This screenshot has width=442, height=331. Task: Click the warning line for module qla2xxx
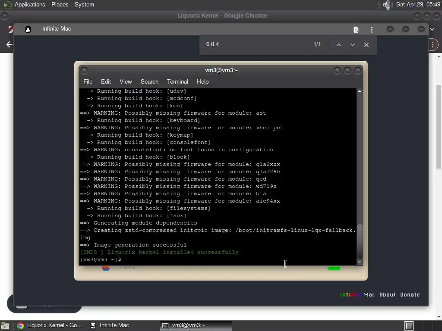coord(180,164)
